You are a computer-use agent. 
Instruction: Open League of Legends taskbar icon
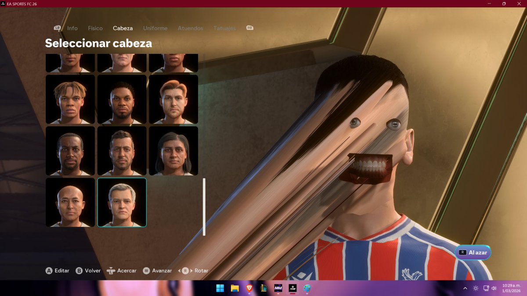pyautogui.click(x=263, y=288)
